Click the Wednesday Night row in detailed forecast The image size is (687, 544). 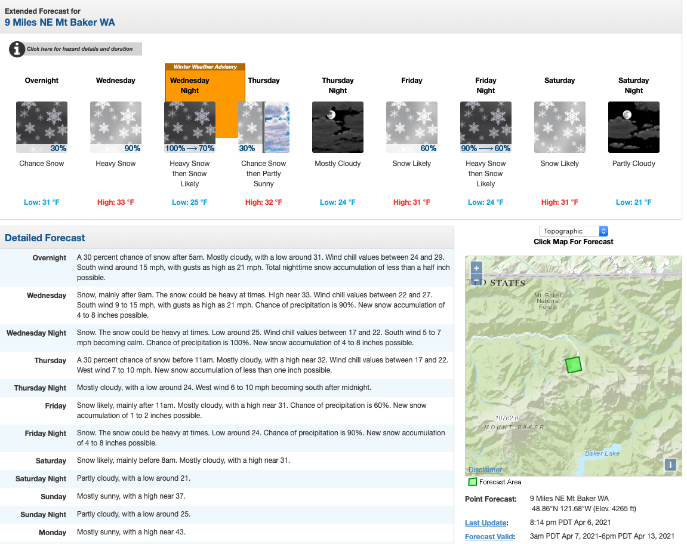[227, 337]
